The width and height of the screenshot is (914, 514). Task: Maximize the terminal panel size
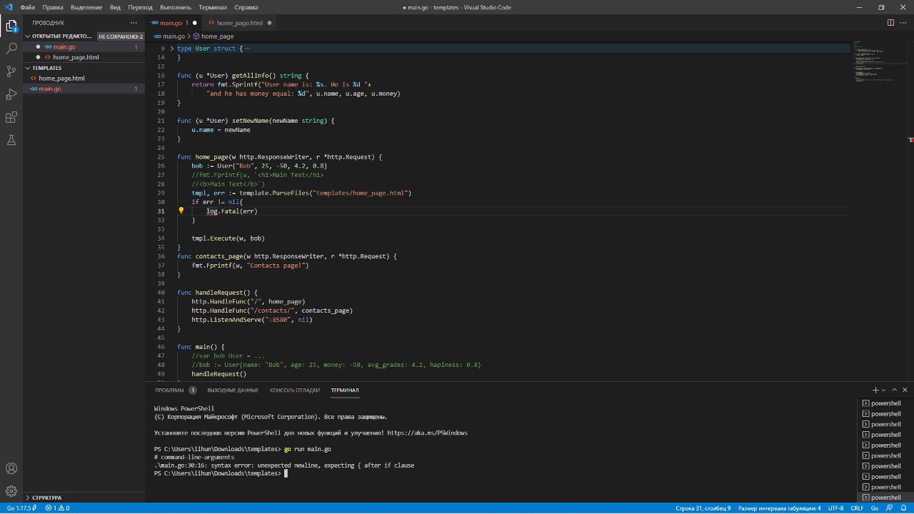point(895,390)
